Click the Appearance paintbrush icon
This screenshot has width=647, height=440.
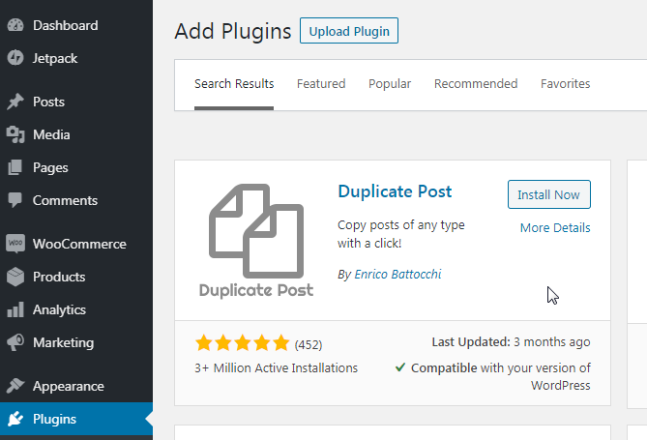tap(15, 386)
